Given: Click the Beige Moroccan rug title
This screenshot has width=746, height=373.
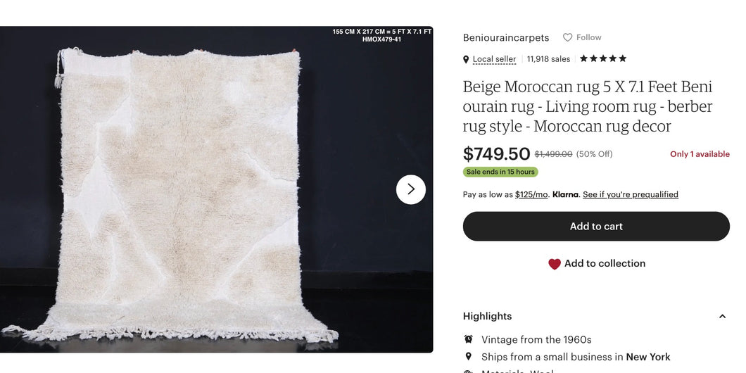Looking at the screenshot, I should tap(588, 106).
